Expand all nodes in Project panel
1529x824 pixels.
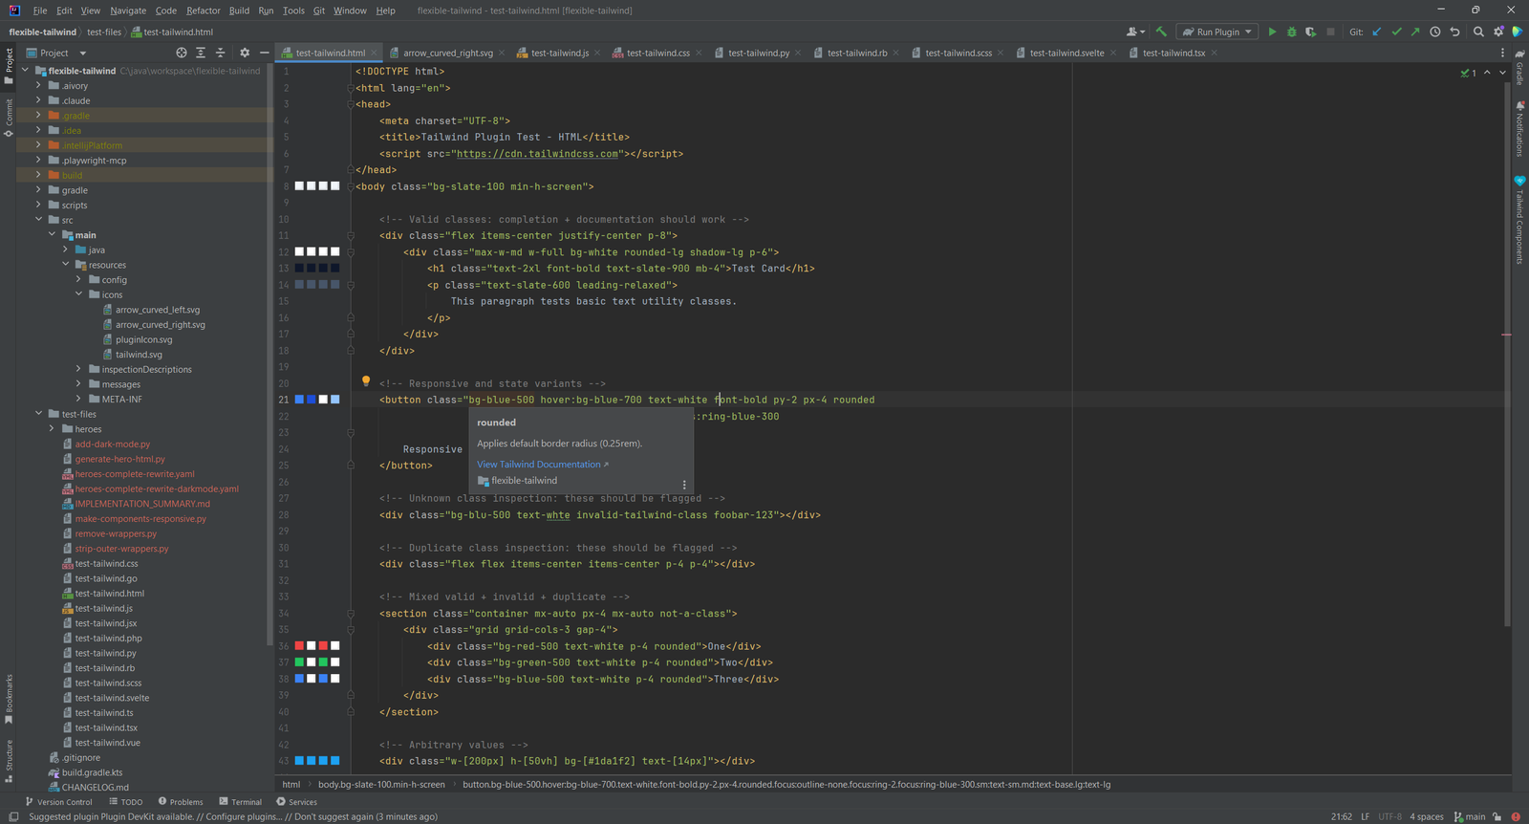coord(201,53)
